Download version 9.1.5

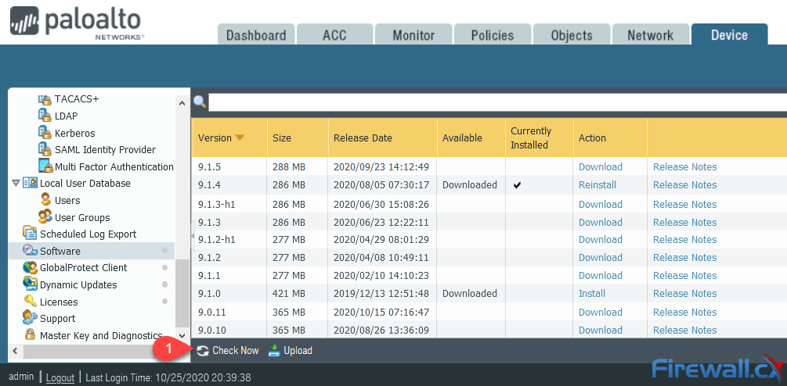(601, 166)
